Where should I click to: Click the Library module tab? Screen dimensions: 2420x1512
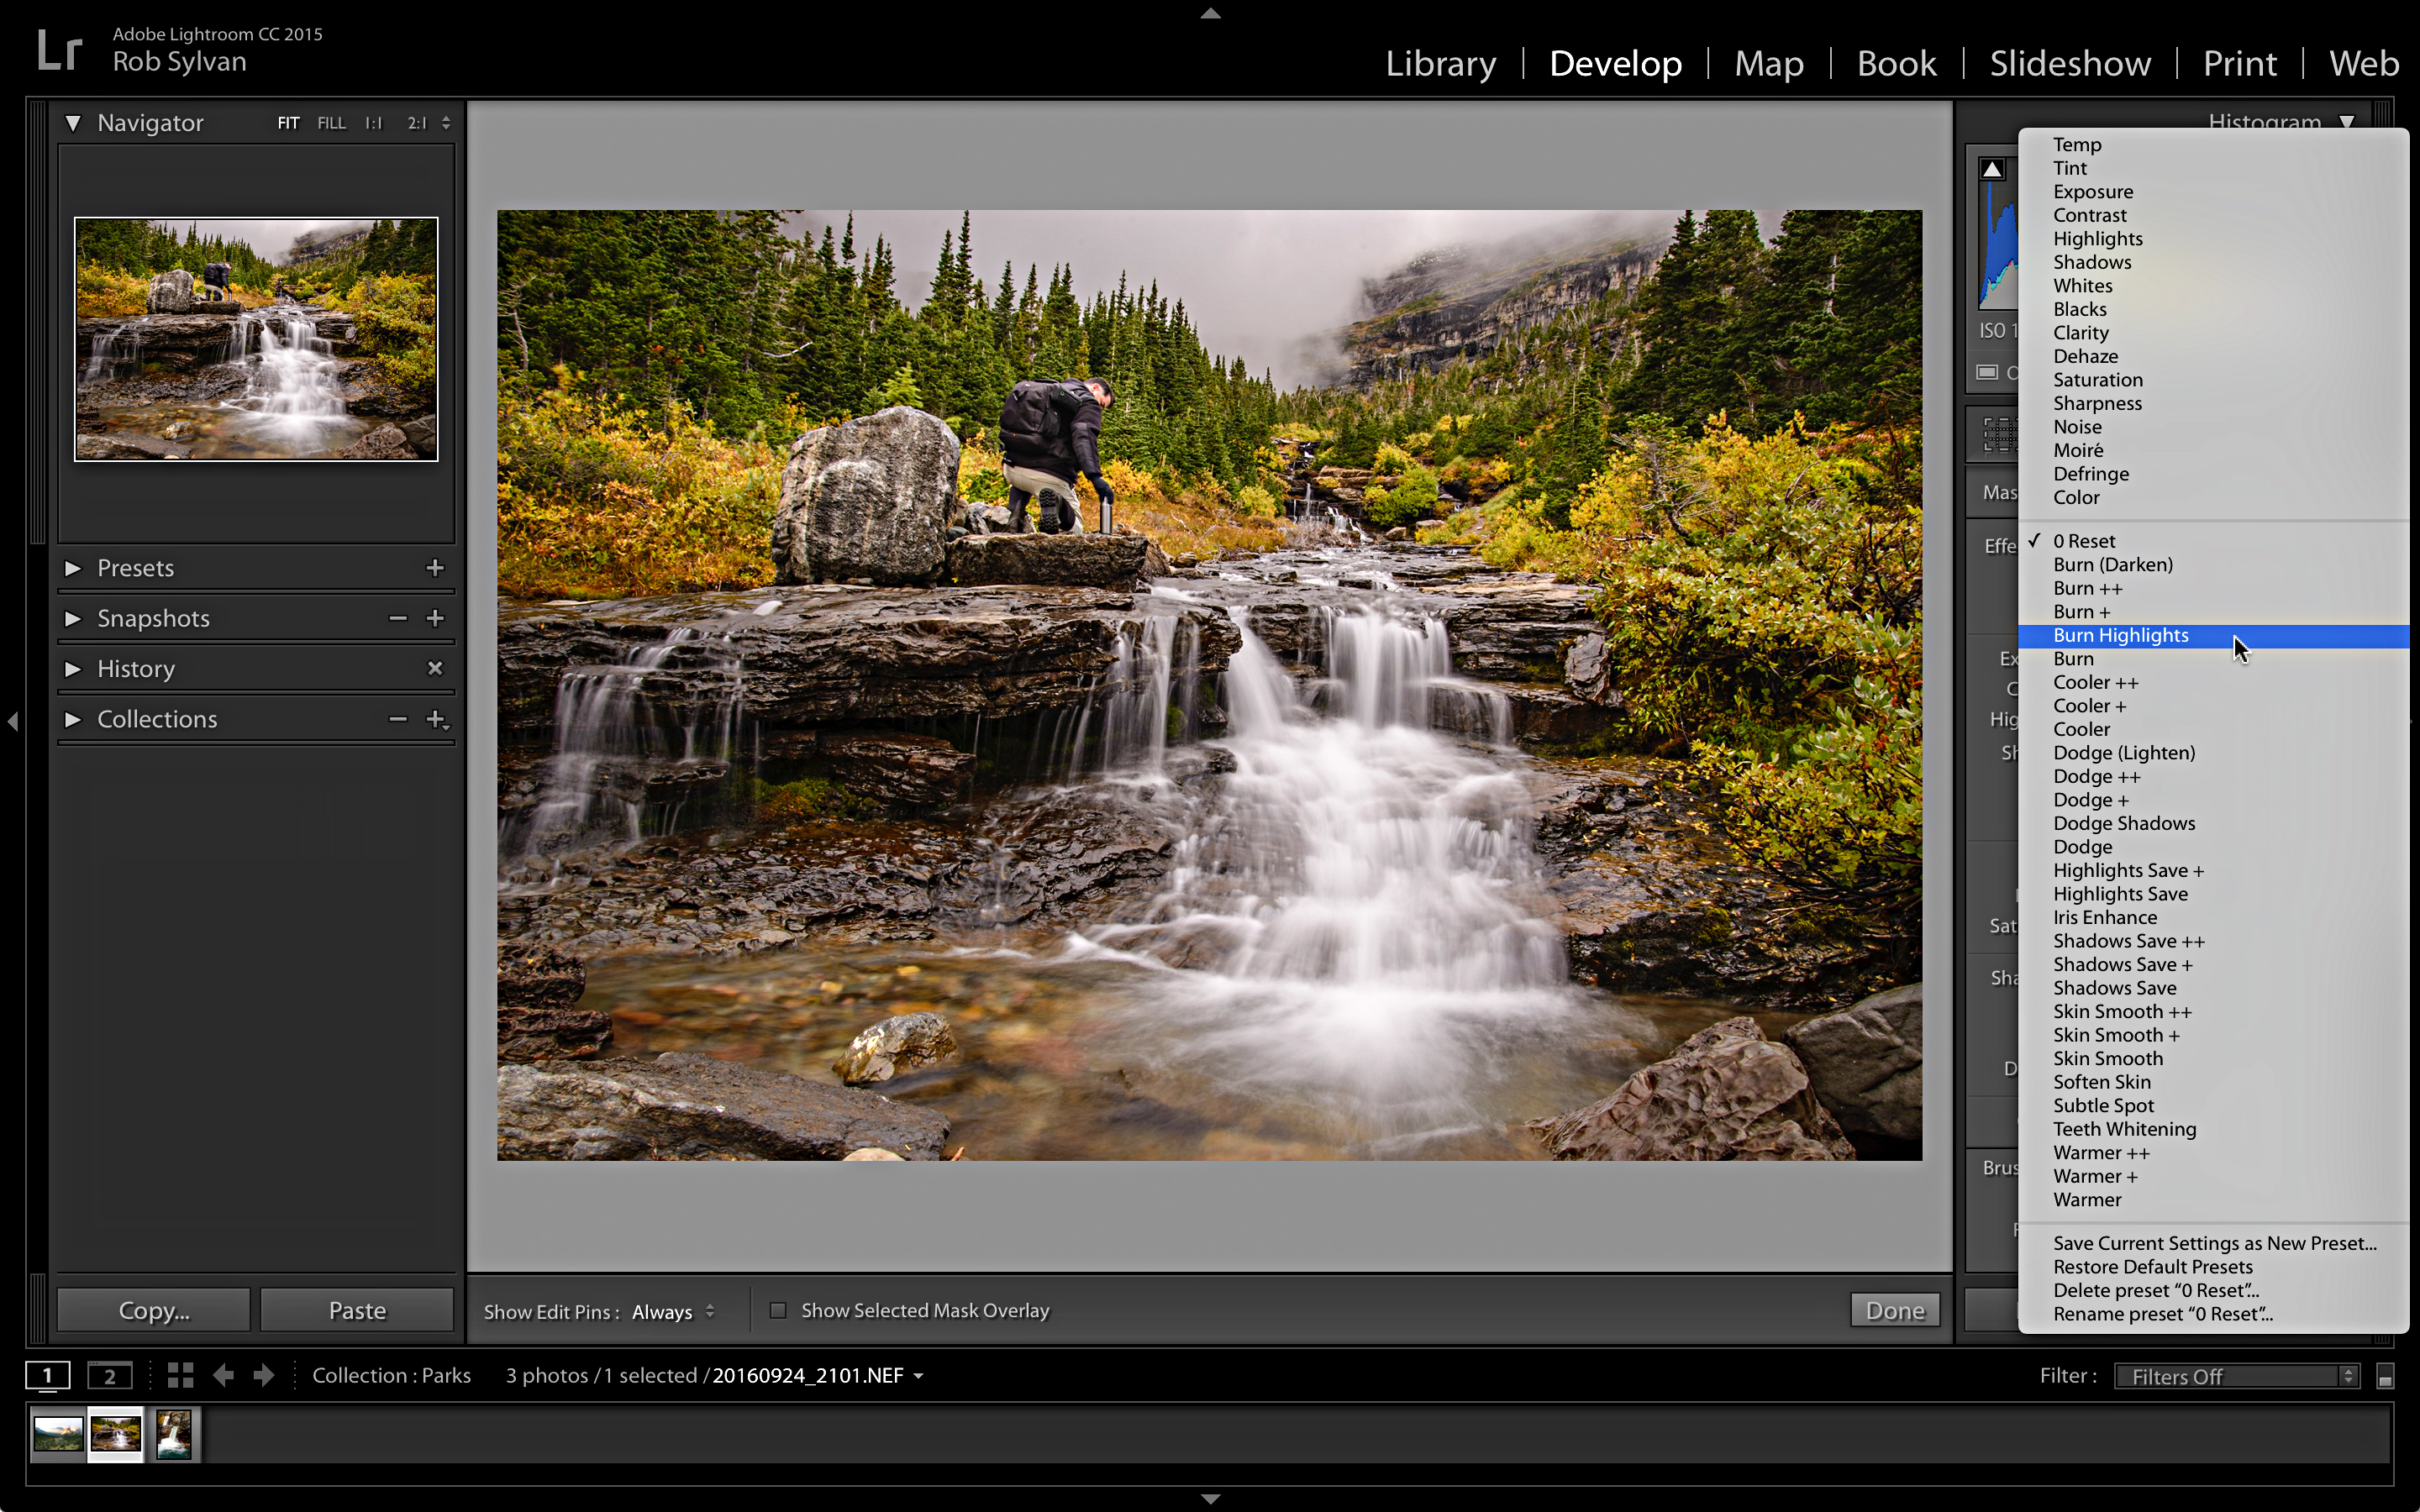[1439, 61]
